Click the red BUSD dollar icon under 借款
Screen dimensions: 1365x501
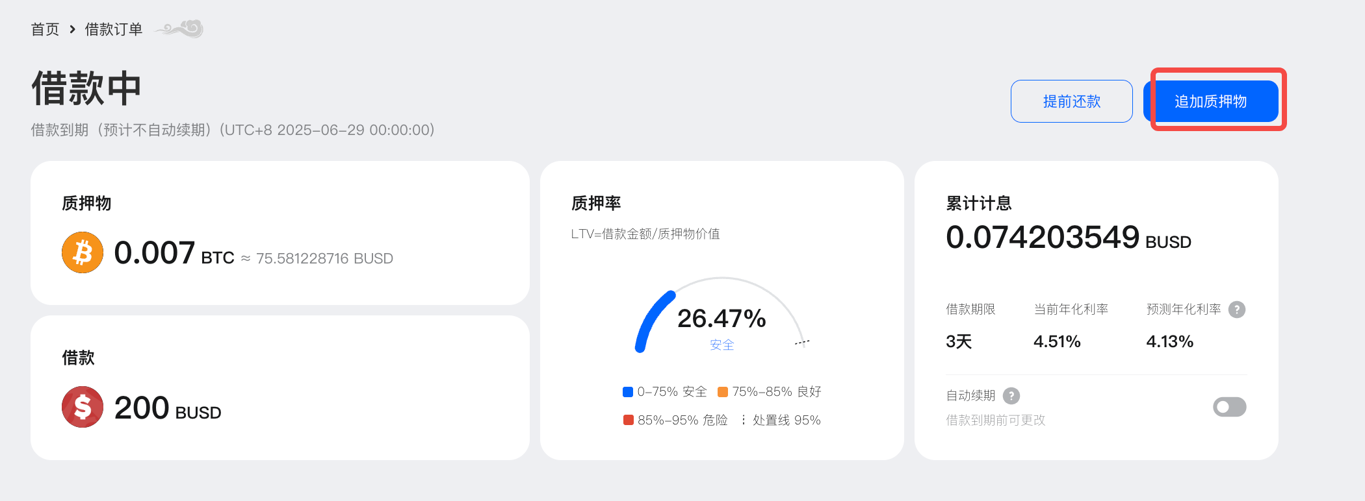pyautogui.click(x=82, y=407)
